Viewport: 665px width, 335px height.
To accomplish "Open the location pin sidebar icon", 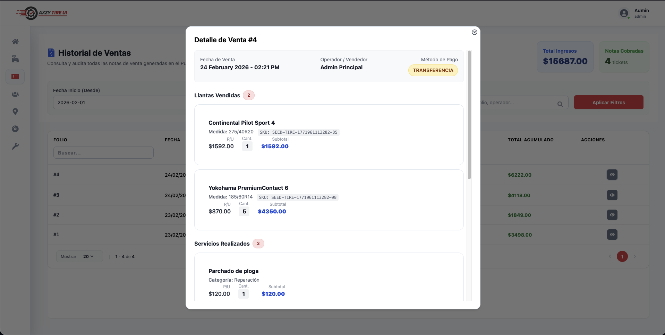I will (x=15, y=112).
